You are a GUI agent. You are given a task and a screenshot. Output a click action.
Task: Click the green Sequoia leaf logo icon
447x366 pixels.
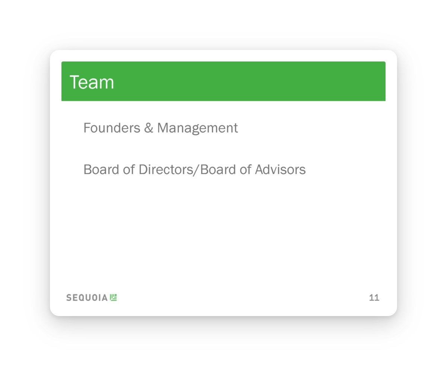pyautogui.click(x=114, y=297)
